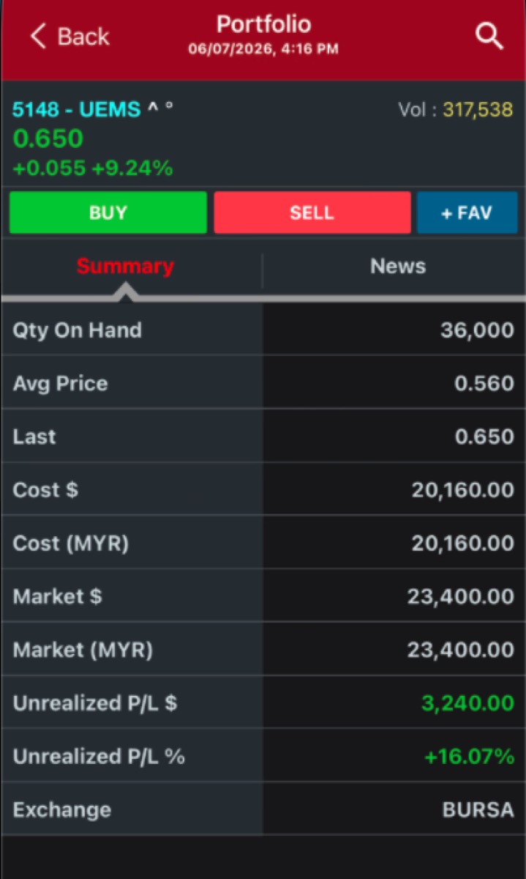Select the exchange value BURSA

tap(478, 810)
